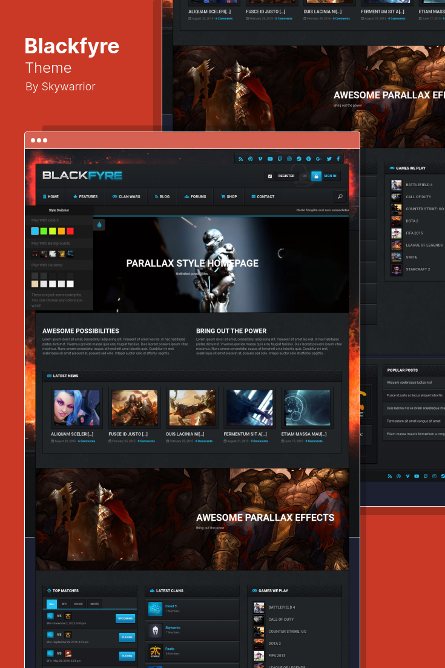Click the Sign In link
Viewport: 445px width, 668px height.
tap(330, 176)
